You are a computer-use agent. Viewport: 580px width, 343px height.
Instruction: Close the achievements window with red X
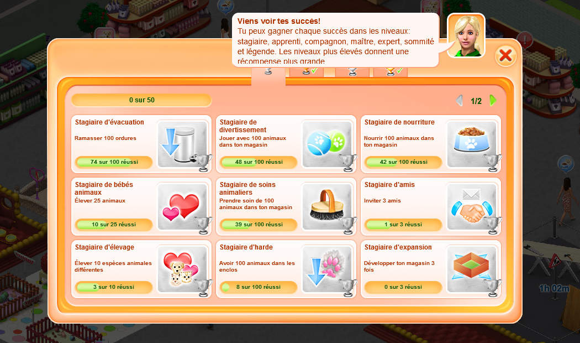(x=505, y=55)
